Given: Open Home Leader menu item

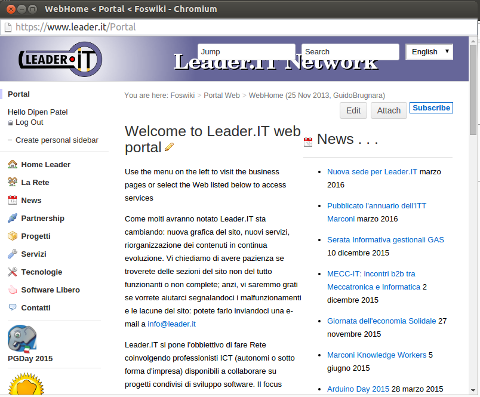Looking at the screenshot, I should [45, 164].
